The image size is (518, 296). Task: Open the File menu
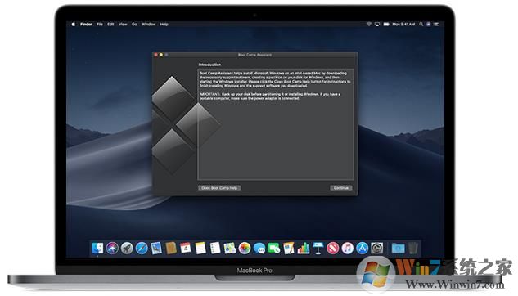[x=100, y=24]
